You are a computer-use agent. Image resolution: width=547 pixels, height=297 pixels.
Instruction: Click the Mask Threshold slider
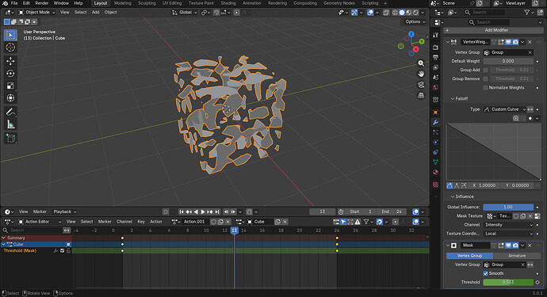point(508,282)
